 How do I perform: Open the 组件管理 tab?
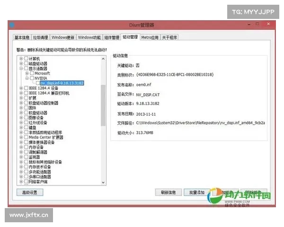click(x=112, y=37)
